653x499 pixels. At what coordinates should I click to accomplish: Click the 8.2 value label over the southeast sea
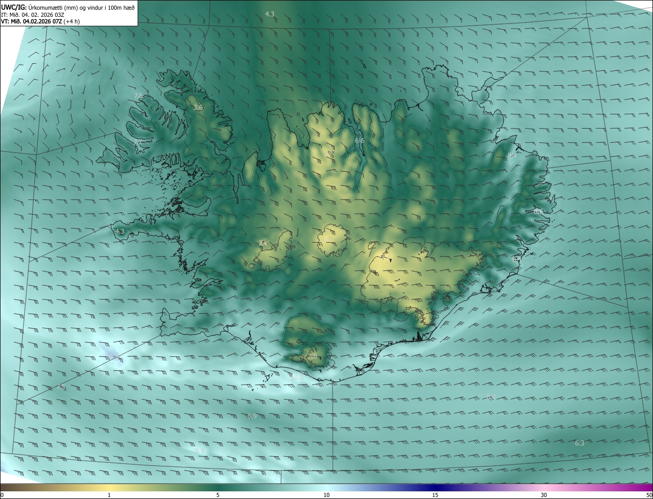coord(491,397)
